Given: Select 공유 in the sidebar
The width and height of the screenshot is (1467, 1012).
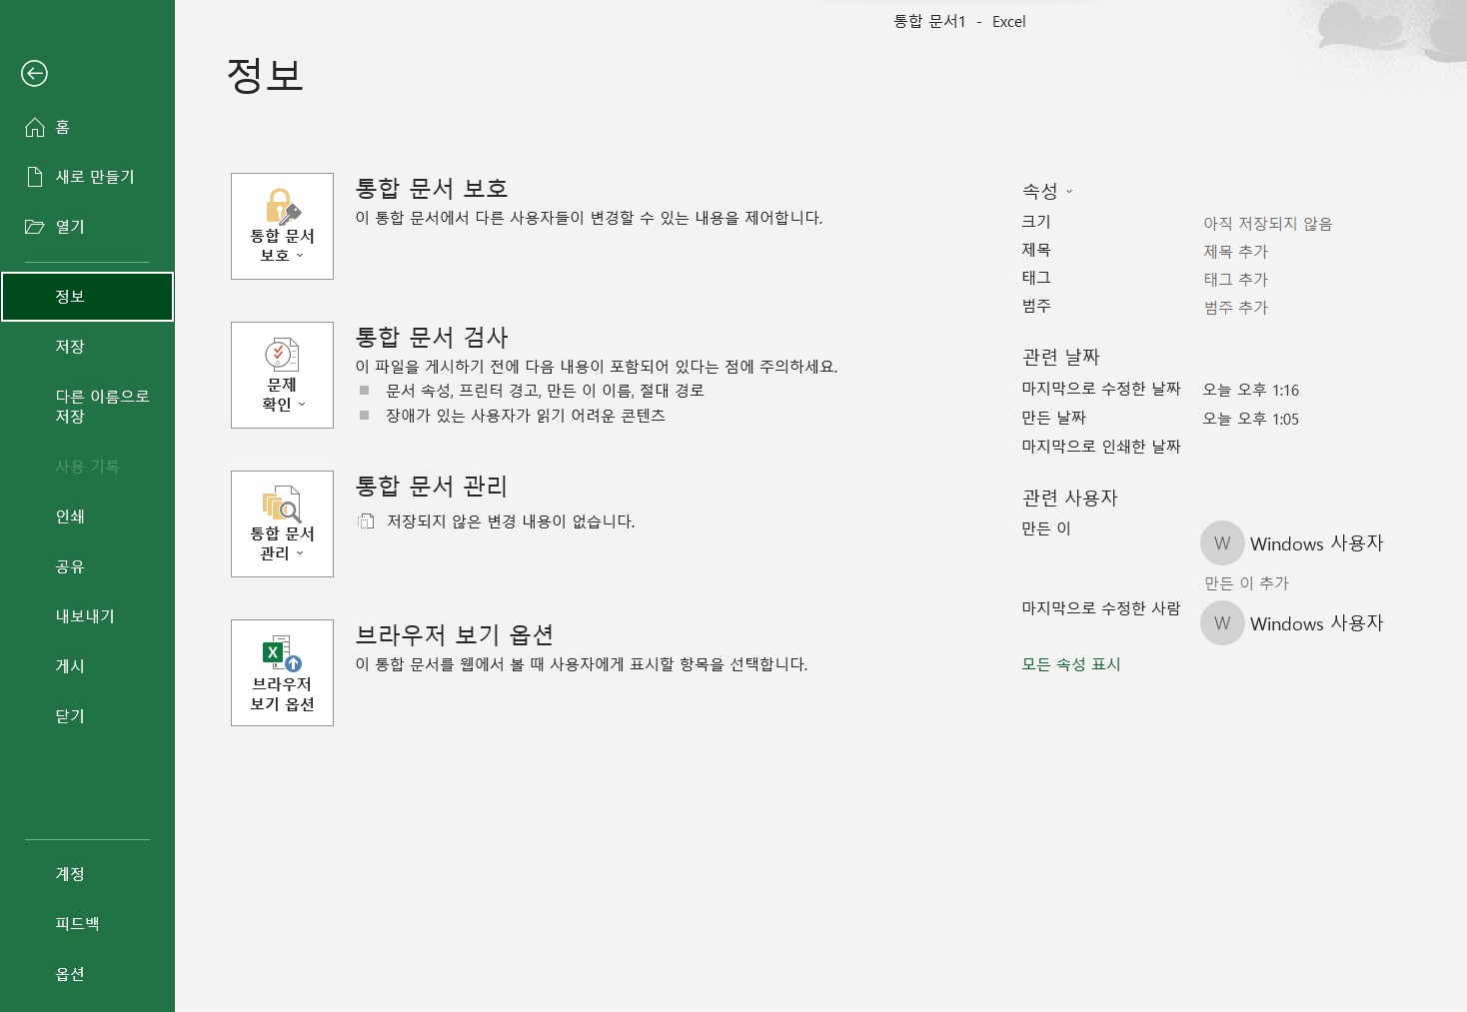Looking at the screenshot, I should point(87,566).
